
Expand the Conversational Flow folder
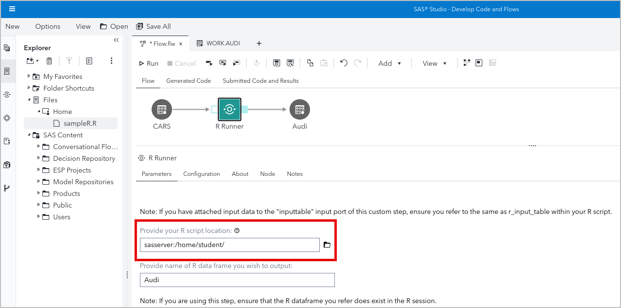click(39, 147)
